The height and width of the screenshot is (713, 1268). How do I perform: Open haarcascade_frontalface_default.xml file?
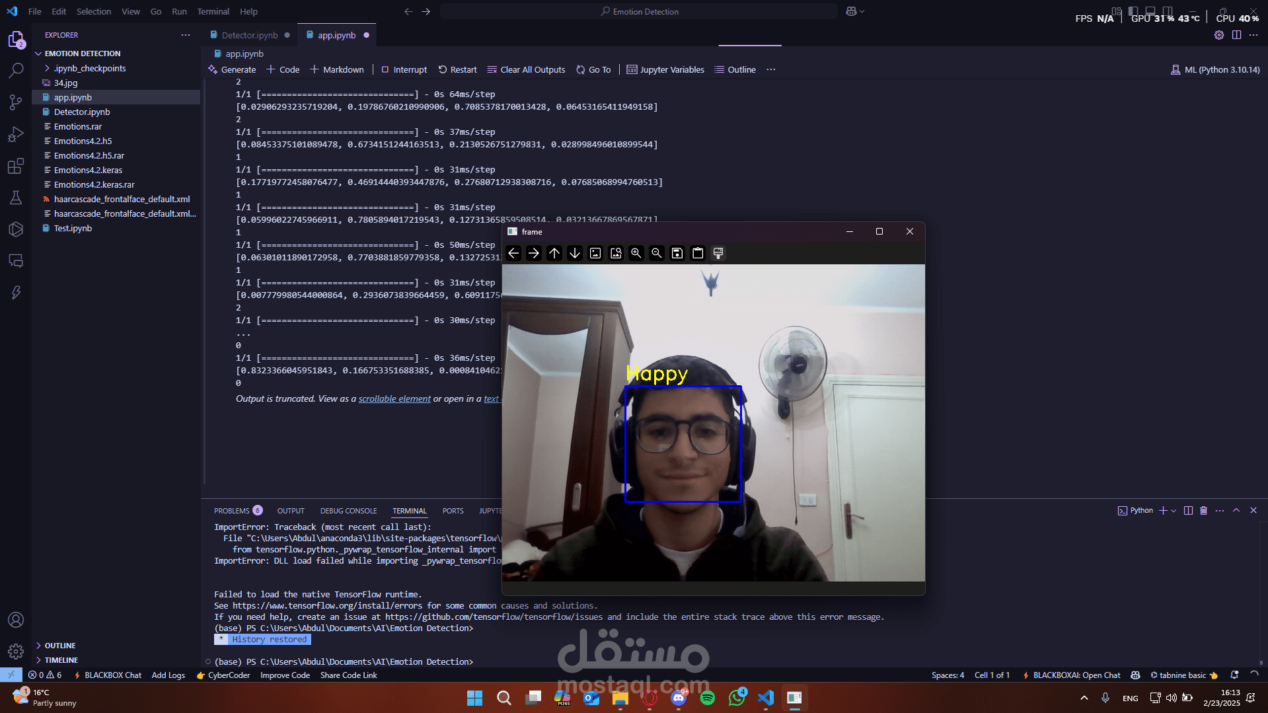(122, 199)
